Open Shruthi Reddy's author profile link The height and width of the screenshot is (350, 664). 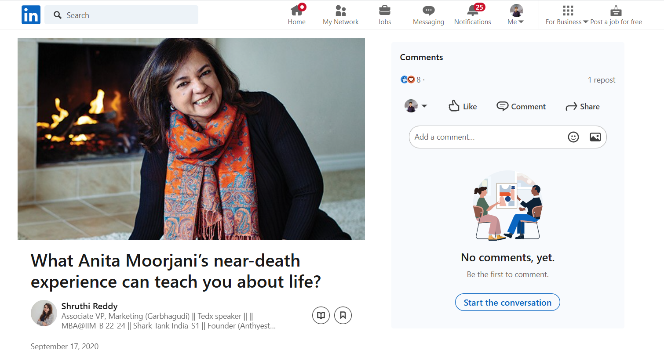[89, 306]
